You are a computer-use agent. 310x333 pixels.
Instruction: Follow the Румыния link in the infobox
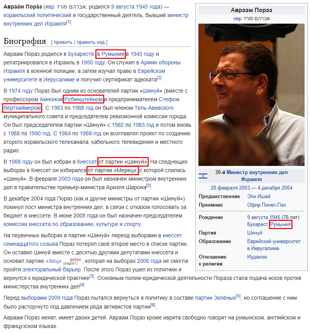coord(280,224)
